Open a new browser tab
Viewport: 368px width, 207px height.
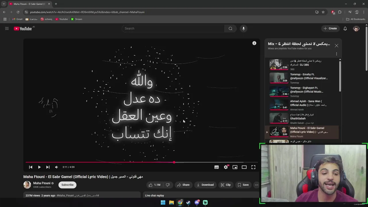tap(56, 4)
